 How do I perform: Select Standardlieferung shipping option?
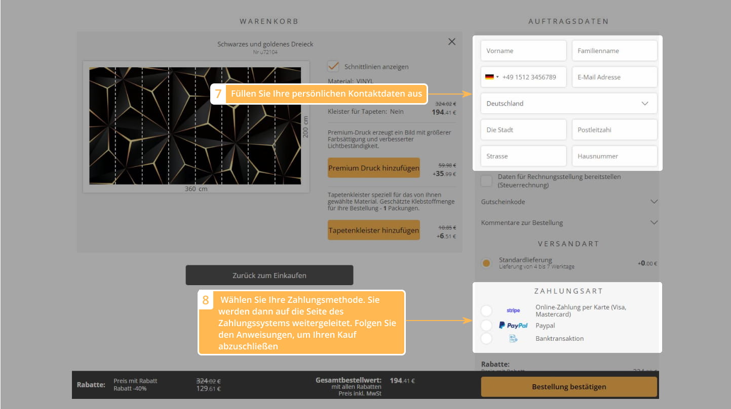click(x=486, y=263)
